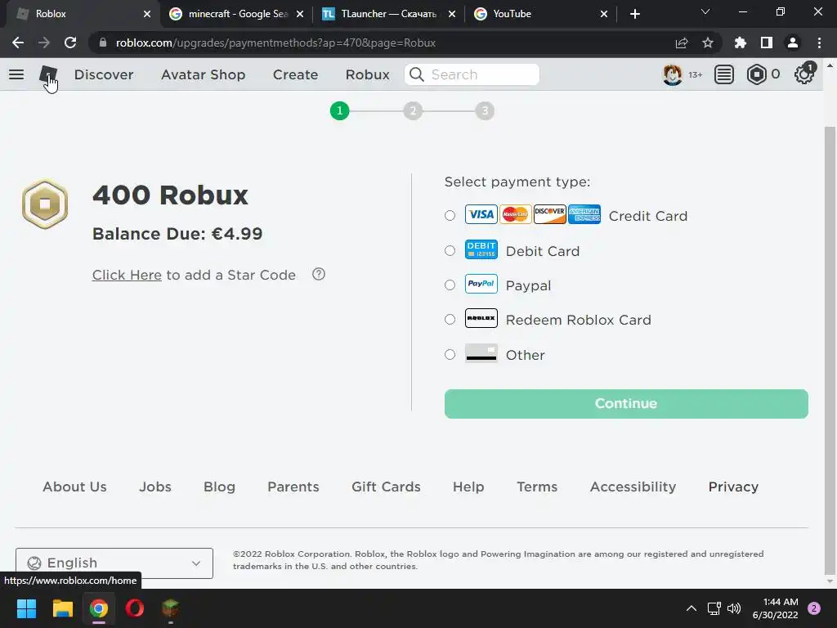Select the Credit Card radio button
The height and width of the screenshot is (628, 837).
[450, 215]
